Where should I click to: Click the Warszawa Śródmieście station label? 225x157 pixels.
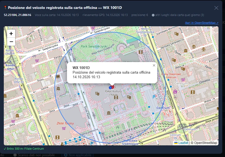[x=130, y=142]
